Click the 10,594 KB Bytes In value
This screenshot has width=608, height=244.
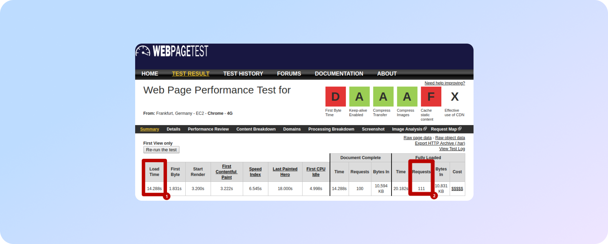click(x=381, y=189)
